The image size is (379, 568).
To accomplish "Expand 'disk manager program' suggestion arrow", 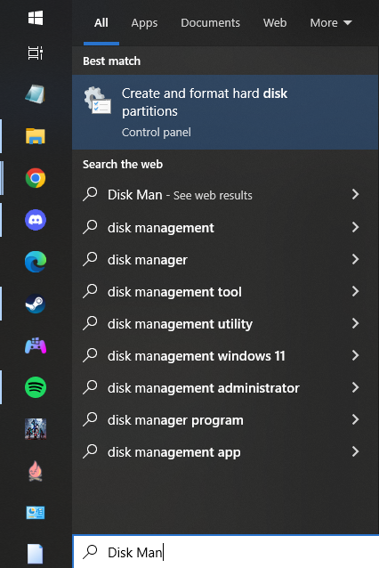I will click(356, 419).
